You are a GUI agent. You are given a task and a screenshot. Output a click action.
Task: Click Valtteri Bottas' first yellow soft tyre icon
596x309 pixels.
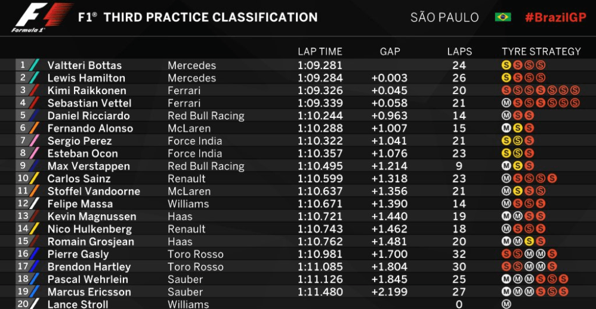tap(507, 65)
